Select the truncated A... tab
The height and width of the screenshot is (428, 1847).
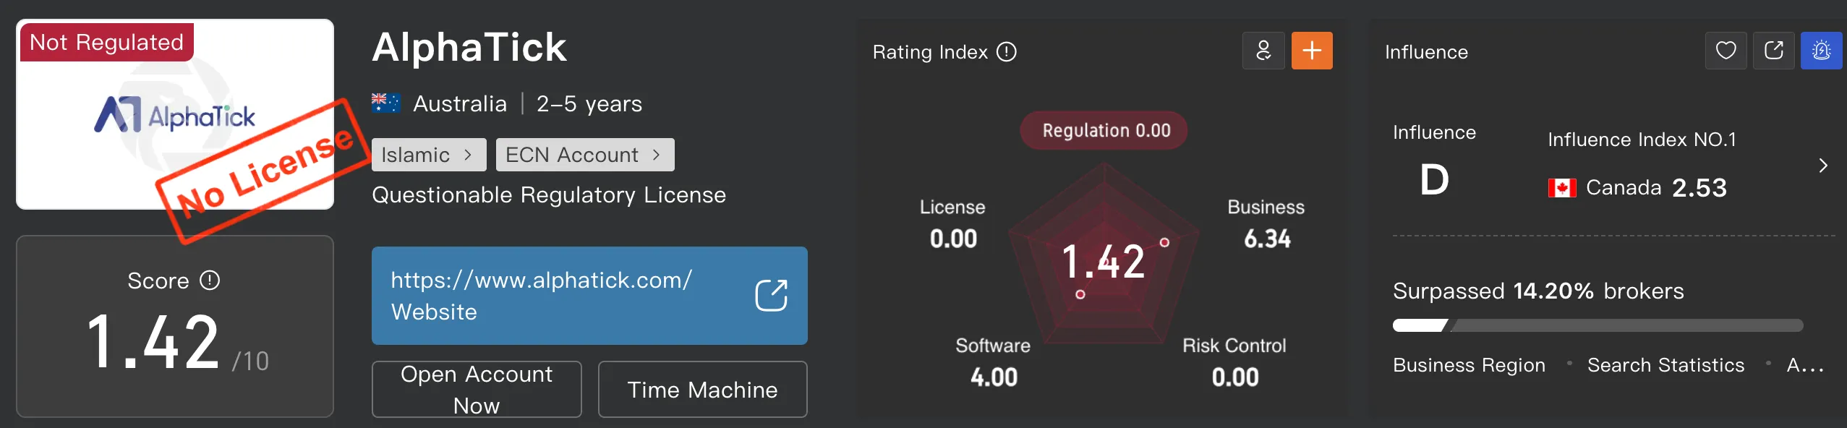coord(1805,365)
